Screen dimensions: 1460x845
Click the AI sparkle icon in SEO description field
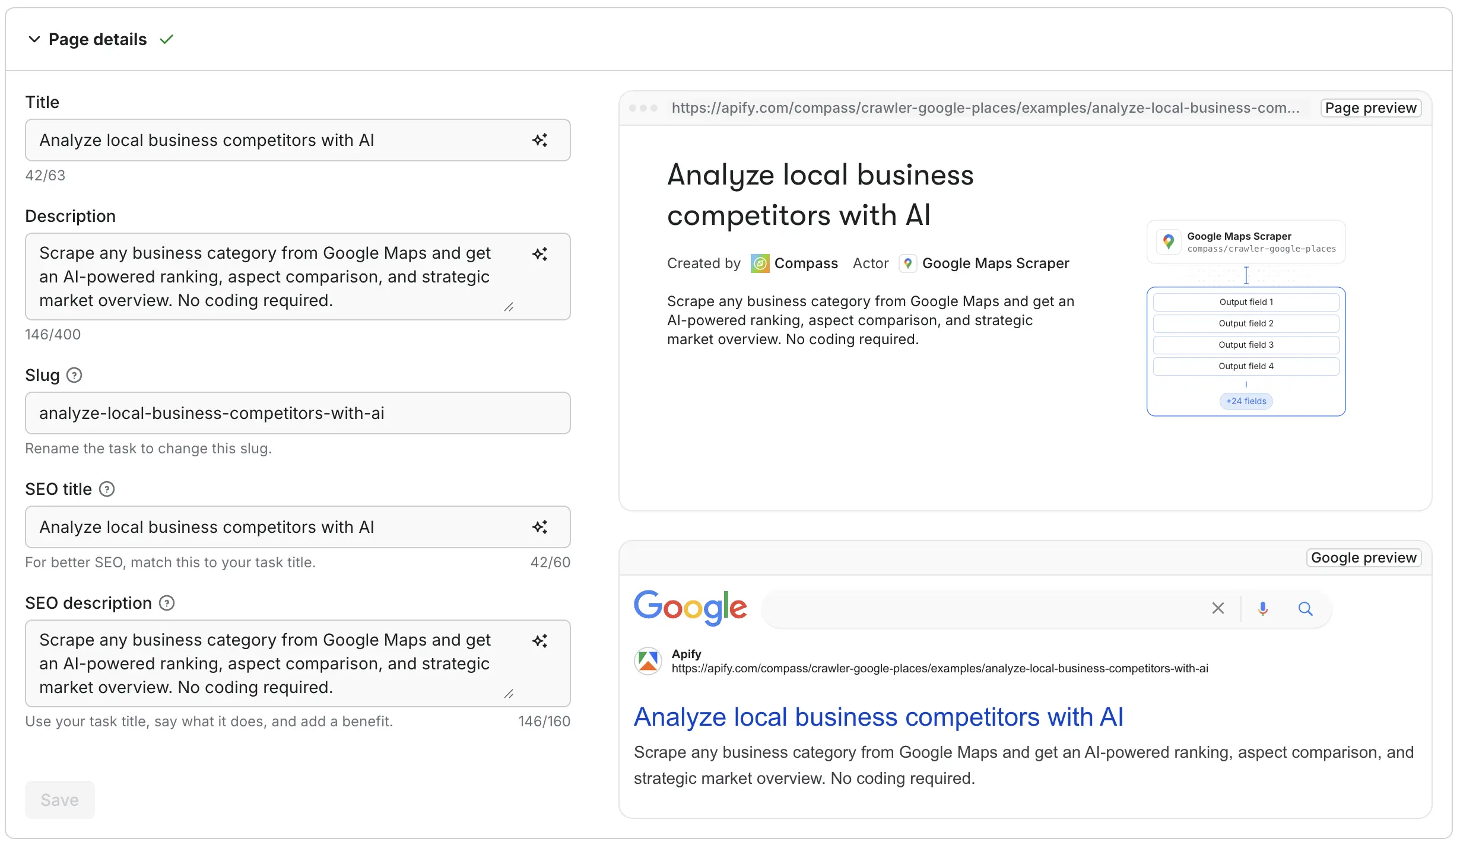tap(539, 641)
